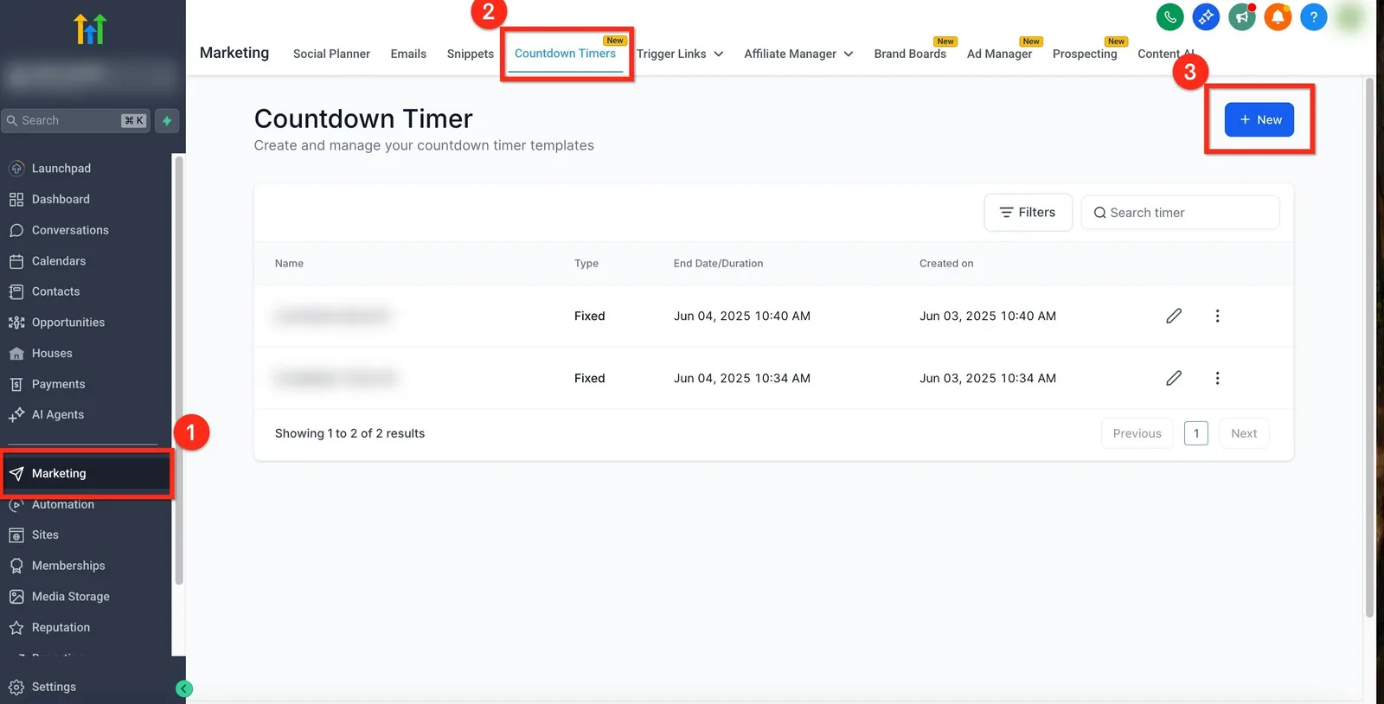Click the green lightning quick actions icon
1384x704 pixels.
tap(167, 121)
